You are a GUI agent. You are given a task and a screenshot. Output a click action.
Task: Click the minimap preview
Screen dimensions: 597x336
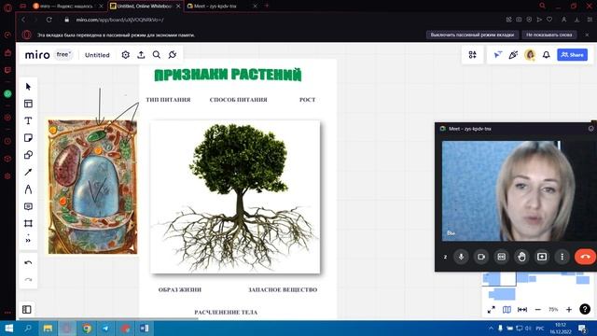coord(536,287)
